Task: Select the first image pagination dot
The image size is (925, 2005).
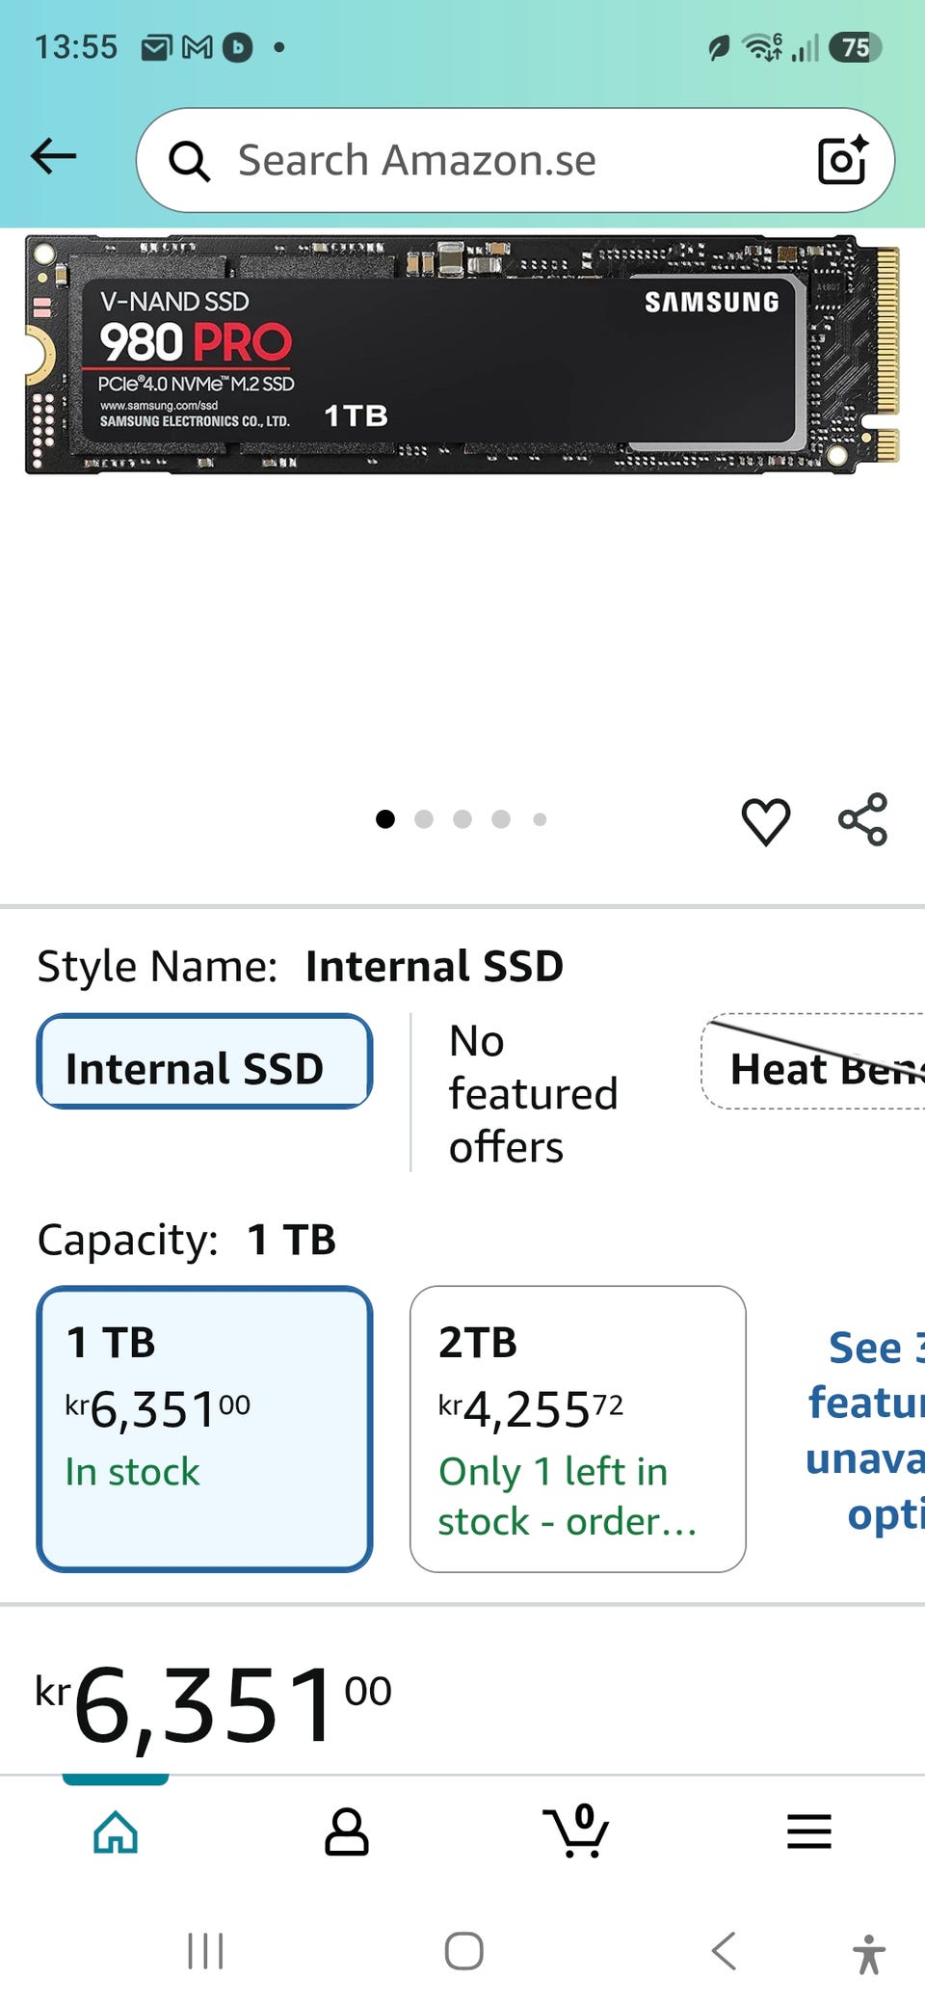Action: (385, 819)
